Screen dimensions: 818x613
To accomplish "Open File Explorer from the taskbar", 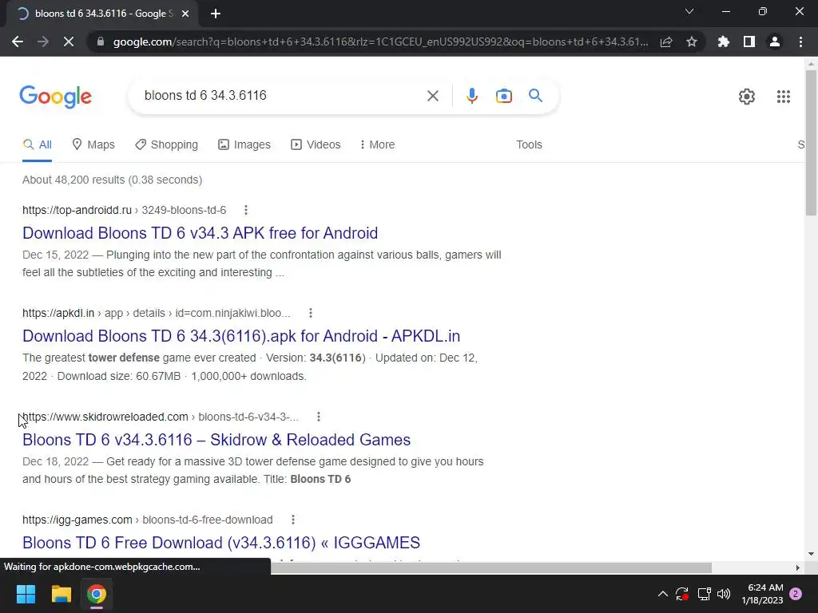I will coord(61,594).
